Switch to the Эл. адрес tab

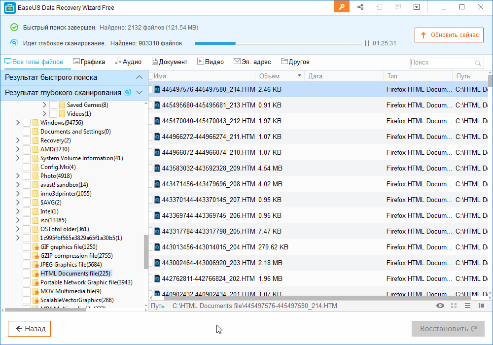coord(252,62)
